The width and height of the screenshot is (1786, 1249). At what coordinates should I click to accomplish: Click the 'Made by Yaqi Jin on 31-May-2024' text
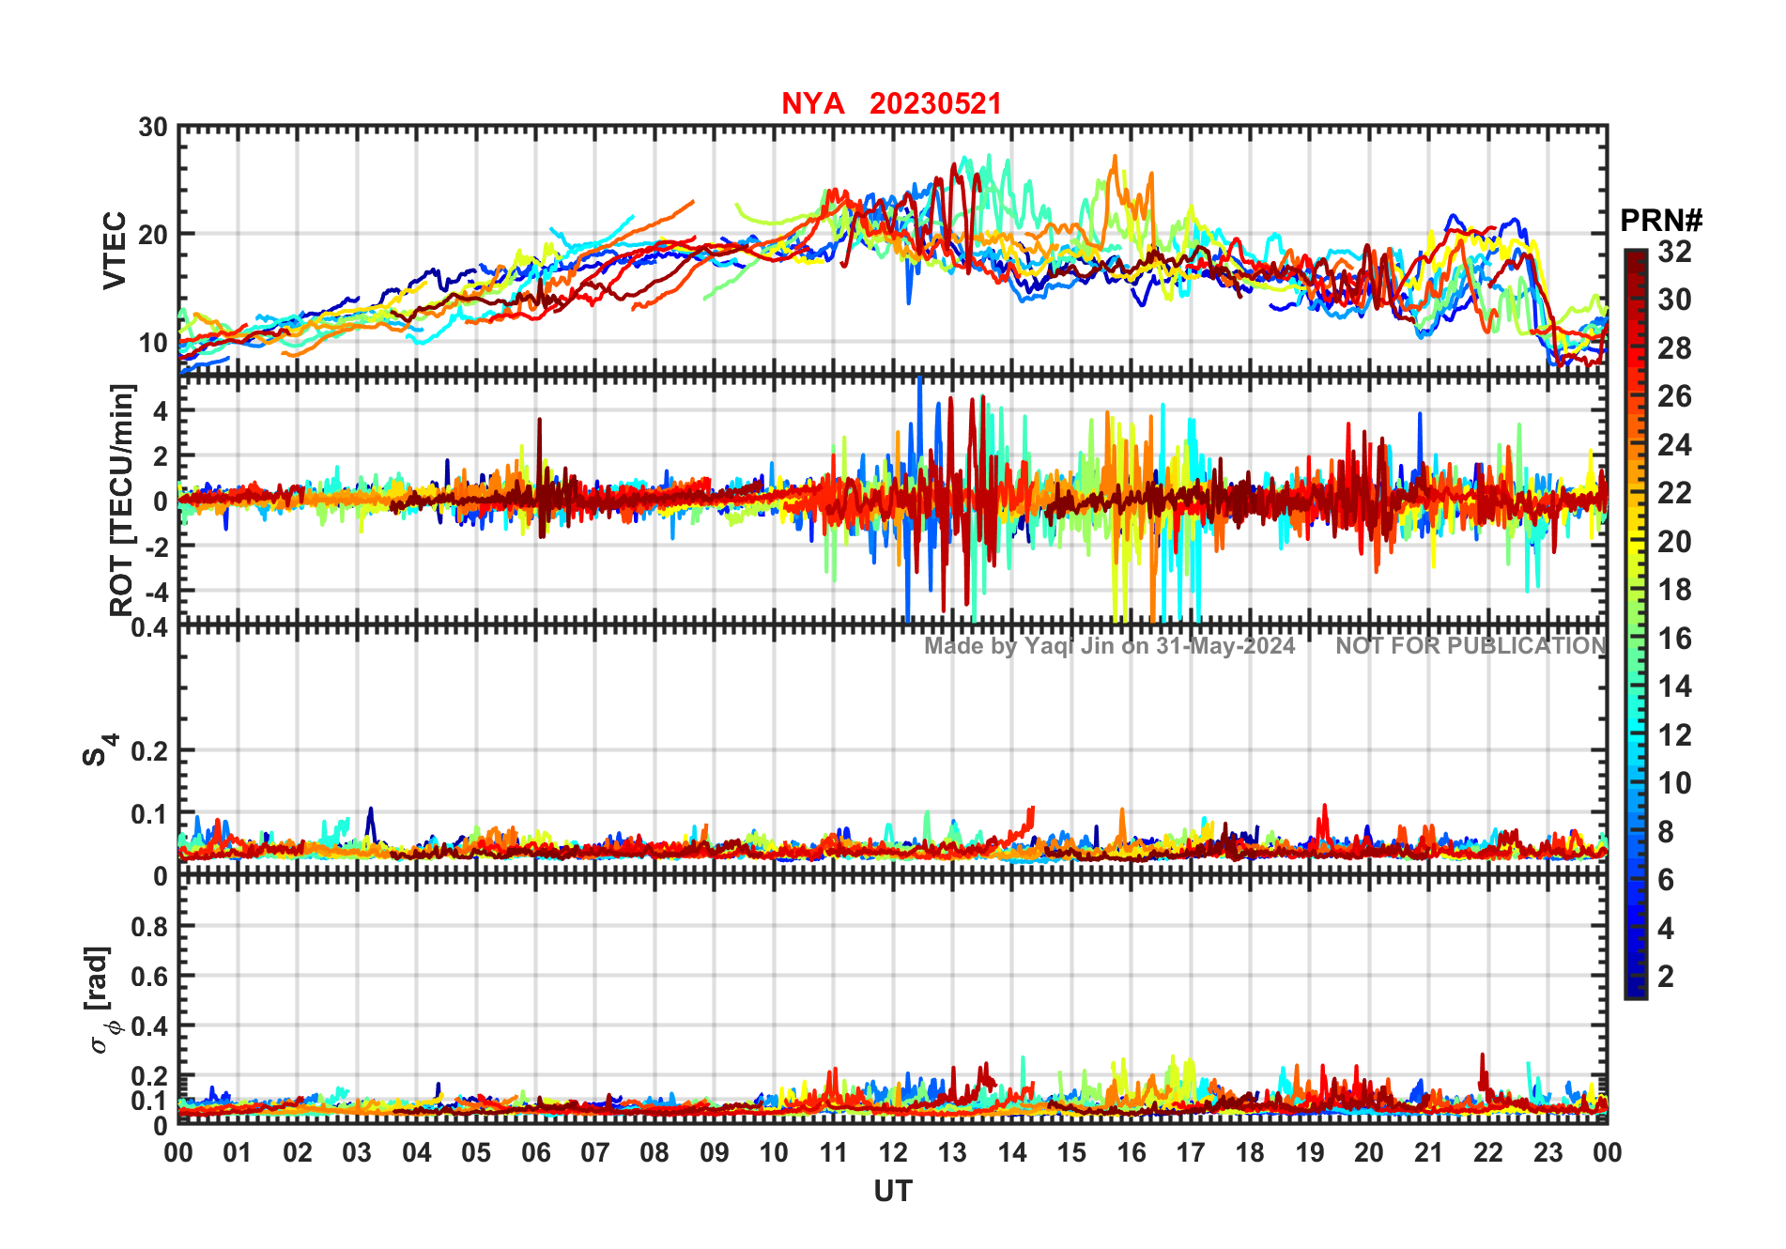point(1109,646)
